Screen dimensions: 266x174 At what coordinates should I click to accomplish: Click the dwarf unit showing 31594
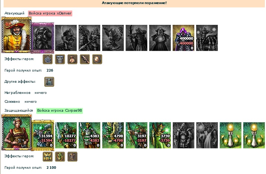(x=43, y=135)
